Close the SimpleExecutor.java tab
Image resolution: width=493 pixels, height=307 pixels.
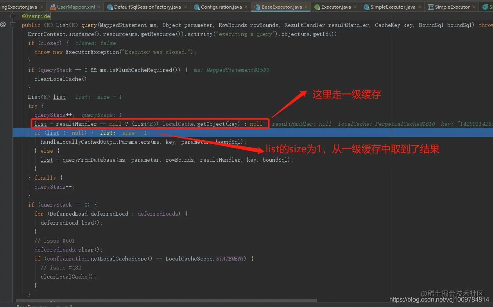(x=420, y=7)
